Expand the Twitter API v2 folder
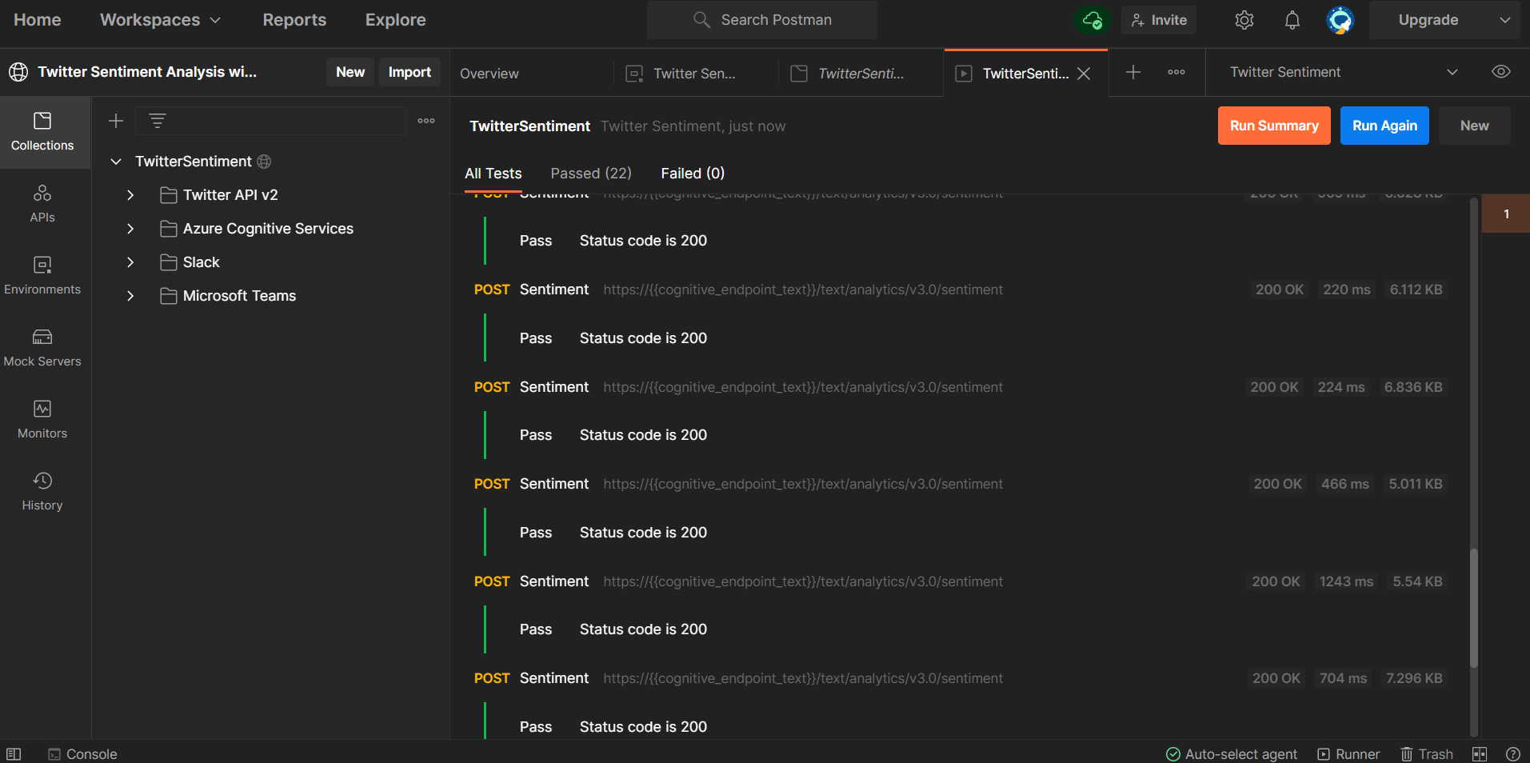This screenshot has height=763, width=1530. [130, 195]
